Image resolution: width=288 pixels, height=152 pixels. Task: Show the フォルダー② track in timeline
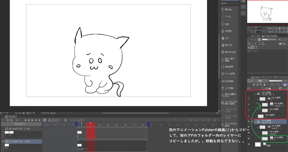tap(3, 129)
